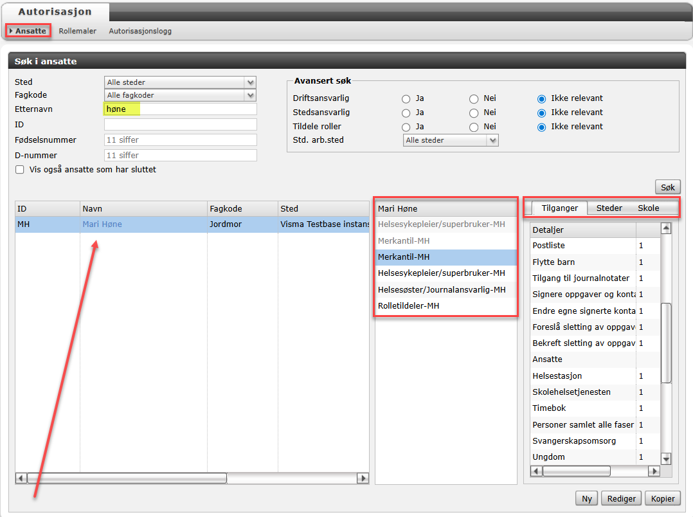
Task: Create new entry with Ny button
Action: 587,498
